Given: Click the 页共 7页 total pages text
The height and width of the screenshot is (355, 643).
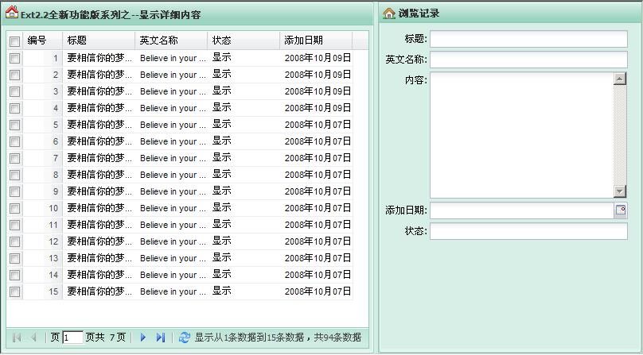Looking at the screenshot, I should (x=105, y=338).
